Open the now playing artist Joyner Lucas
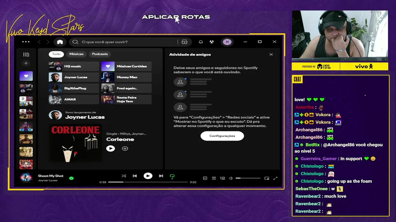 point(48,180)
